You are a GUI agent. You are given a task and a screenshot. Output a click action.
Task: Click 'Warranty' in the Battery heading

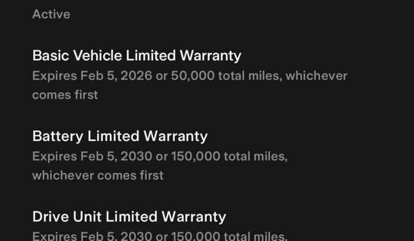(x=175, y=137)
